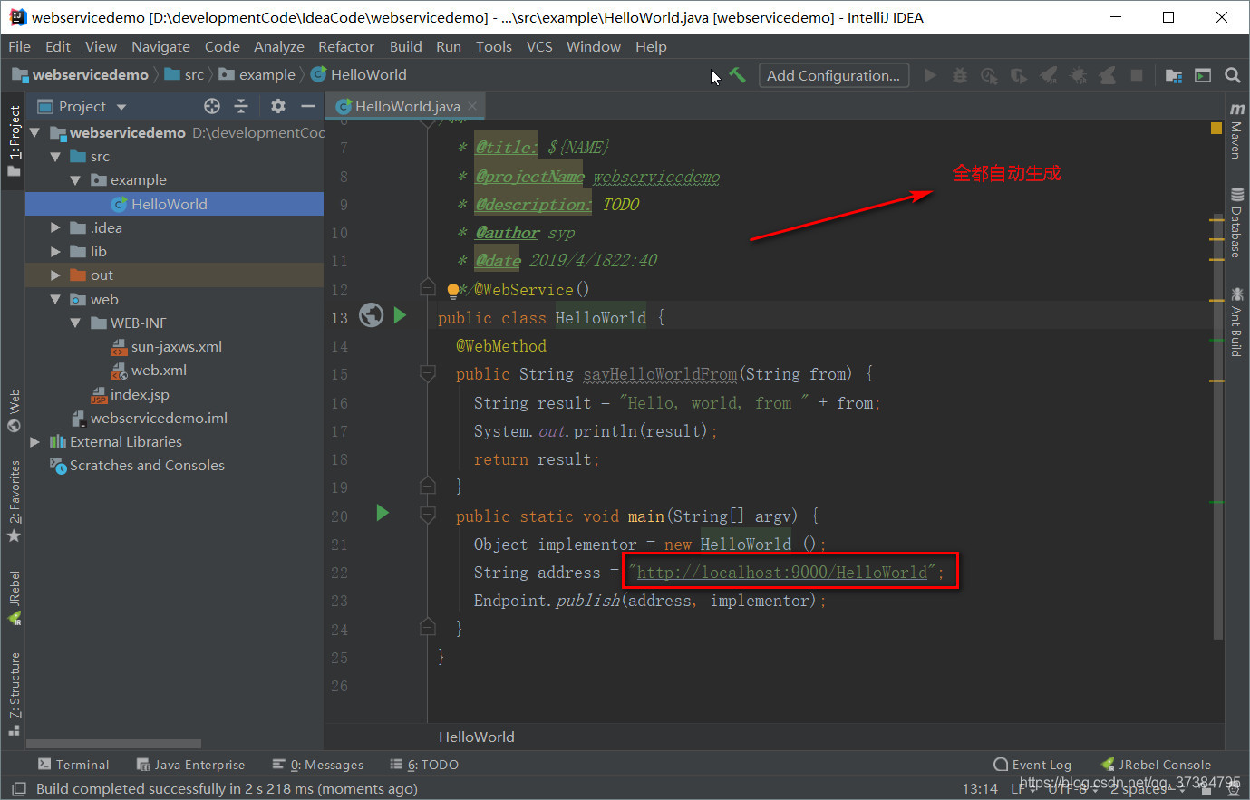Expand the lib folder
The image size is (1250, 800).
click(55, 251)
